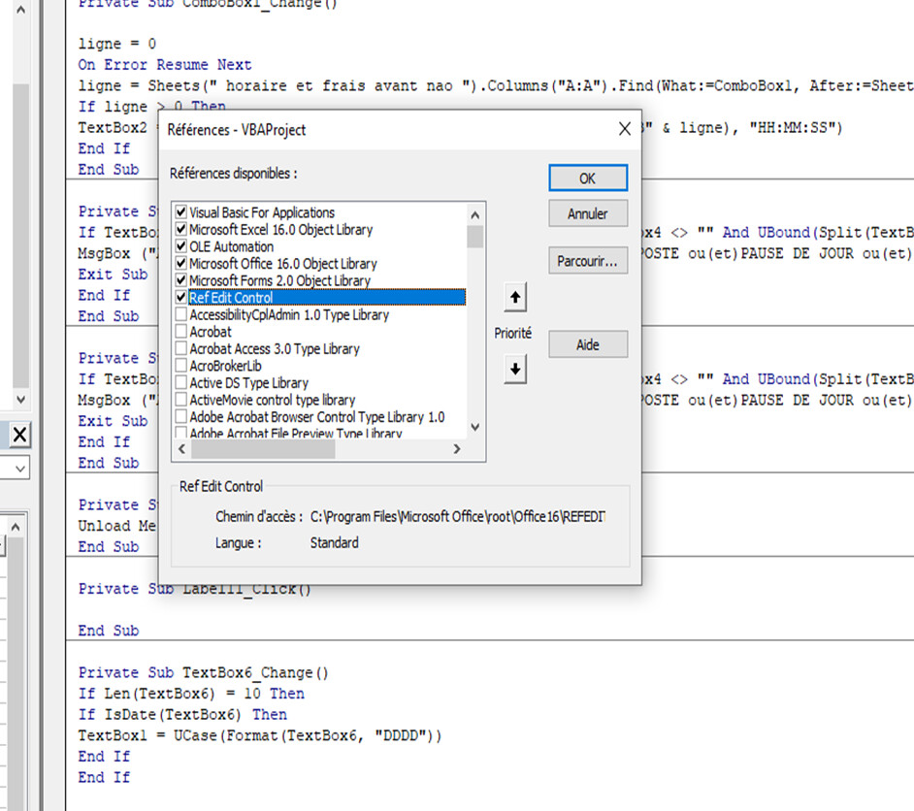
Task: Close the left panel with its X button
Action: pyautogui.click(x=19, y=434)
